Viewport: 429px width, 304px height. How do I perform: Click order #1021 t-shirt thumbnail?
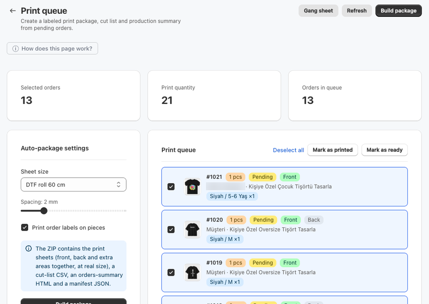point(192,187)
